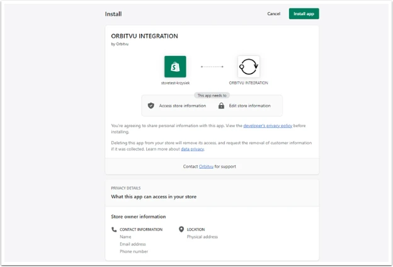
Task: Click the This app needs to badge
Action: tap(212, 95)
